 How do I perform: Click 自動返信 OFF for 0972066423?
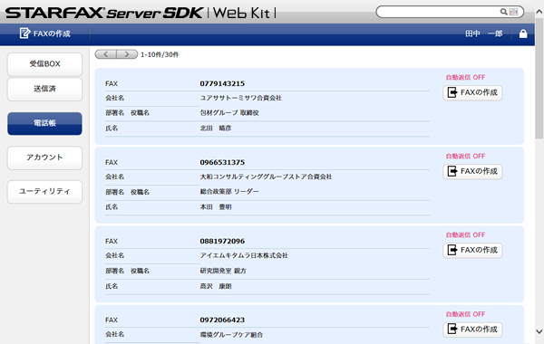[x=465, y=314]
